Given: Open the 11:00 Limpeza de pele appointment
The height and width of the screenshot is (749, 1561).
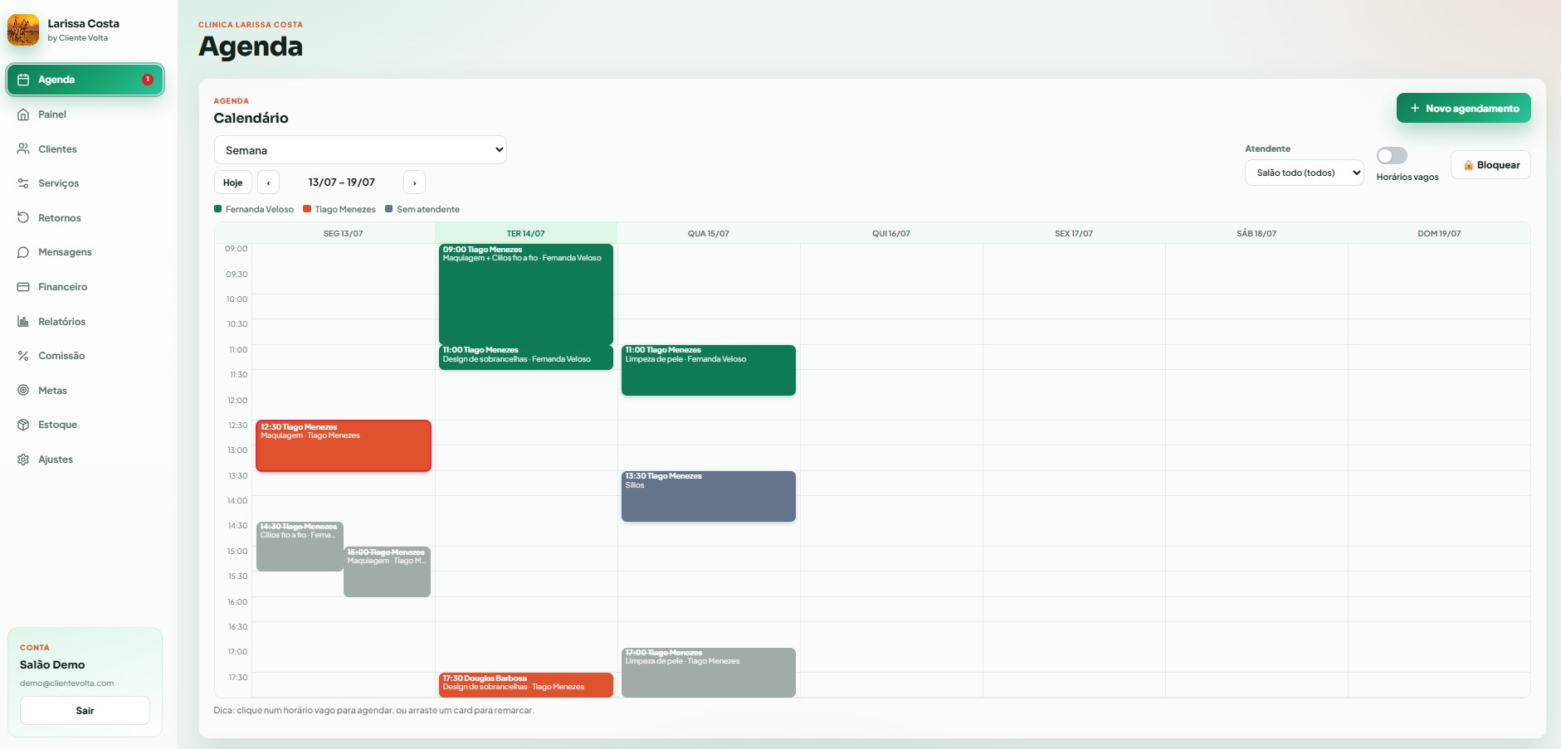Looking at the screenshot, I should [709, 370].
